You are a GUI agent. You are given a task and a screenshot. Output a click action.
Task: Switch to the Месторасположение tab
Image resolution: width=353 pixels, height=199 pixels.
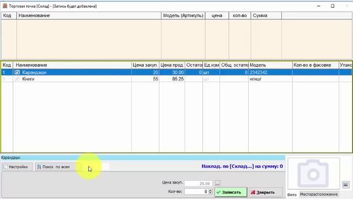click(319, 194)
